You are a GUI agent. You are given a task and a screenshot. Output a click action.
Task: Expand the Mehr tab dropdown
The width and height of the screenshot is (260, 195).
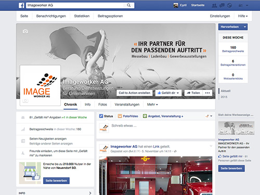click(x=152, y=105)
